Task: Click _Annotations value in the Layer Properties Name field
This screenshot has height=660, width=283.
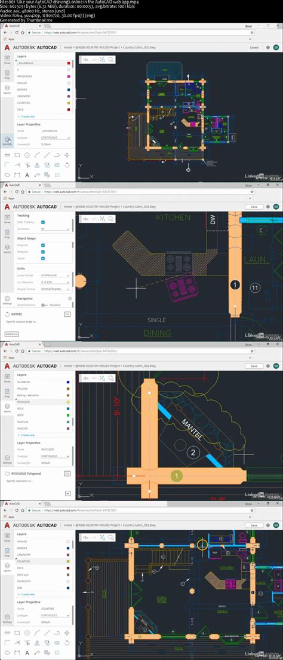Action: (x=50, y=131)
